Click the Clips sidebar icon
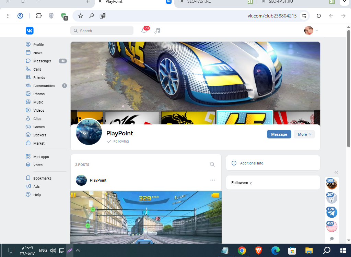The image size is (351, 257). pyautogui.click(x=28, y=118)
